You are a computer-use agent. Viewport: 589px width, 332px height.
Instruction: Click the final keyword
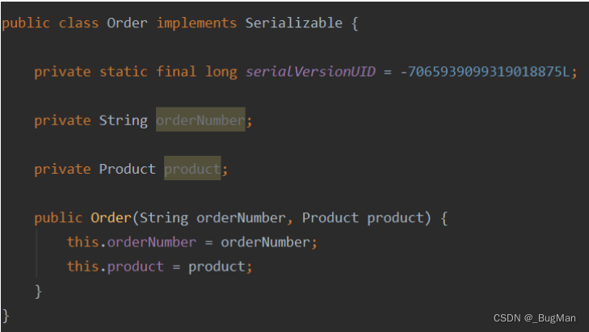[176, 72]
